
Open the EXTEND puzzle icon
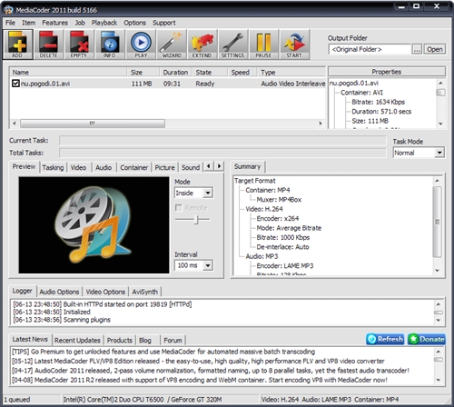pyautogui.click(x=202, y=45)
